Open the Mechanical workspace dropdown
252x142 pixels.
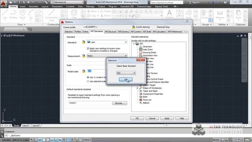tap(67, 2)
